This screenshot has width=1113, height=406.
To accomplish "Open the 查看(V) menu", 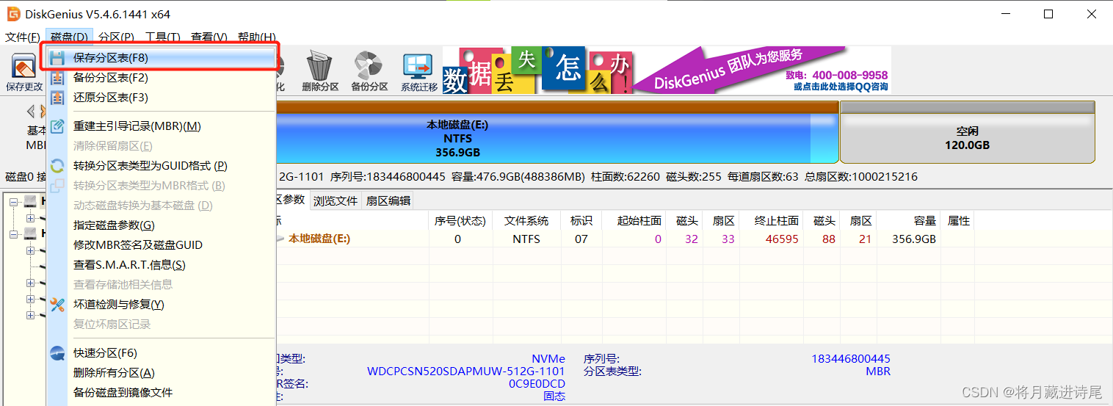I will (x=209, y=37).
